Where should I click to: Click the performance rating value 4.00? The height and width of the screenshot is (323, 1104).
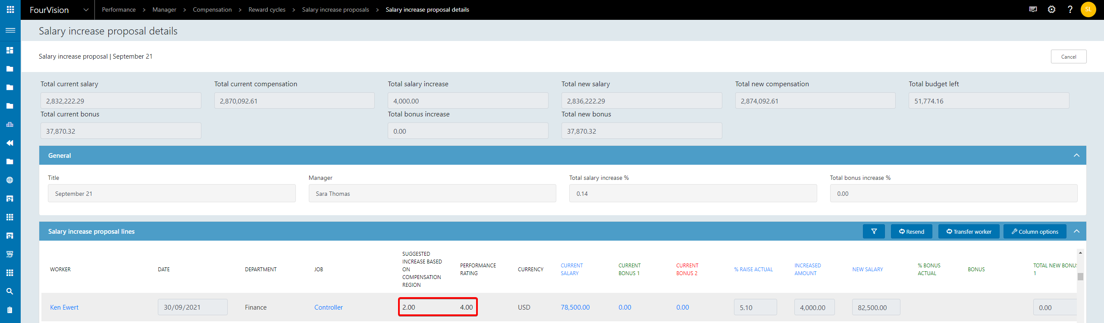point(466,307)
